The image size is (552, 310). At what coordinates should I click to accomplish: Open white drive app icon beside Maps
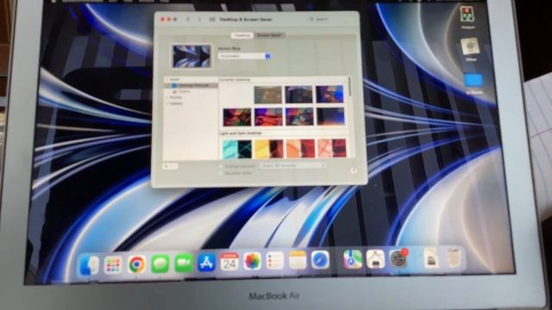tap(375, 259)
